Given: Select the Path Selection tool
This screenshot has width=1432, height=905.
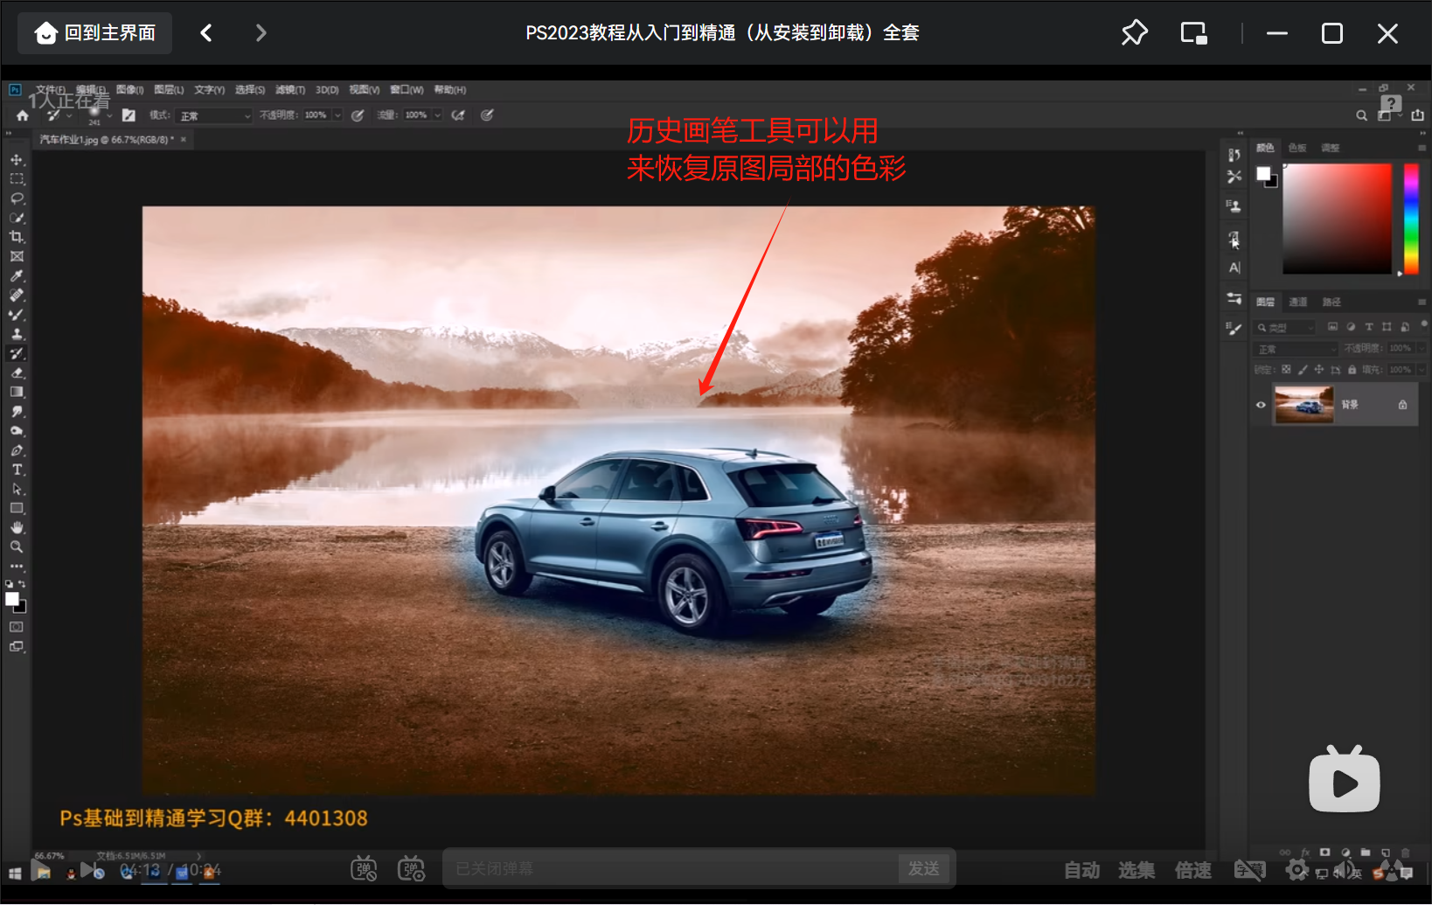Looking at the screenshot, I should tap(17, 489).
